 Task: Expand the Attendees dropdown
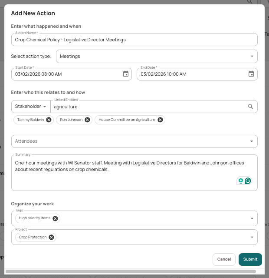coord(134,141)
